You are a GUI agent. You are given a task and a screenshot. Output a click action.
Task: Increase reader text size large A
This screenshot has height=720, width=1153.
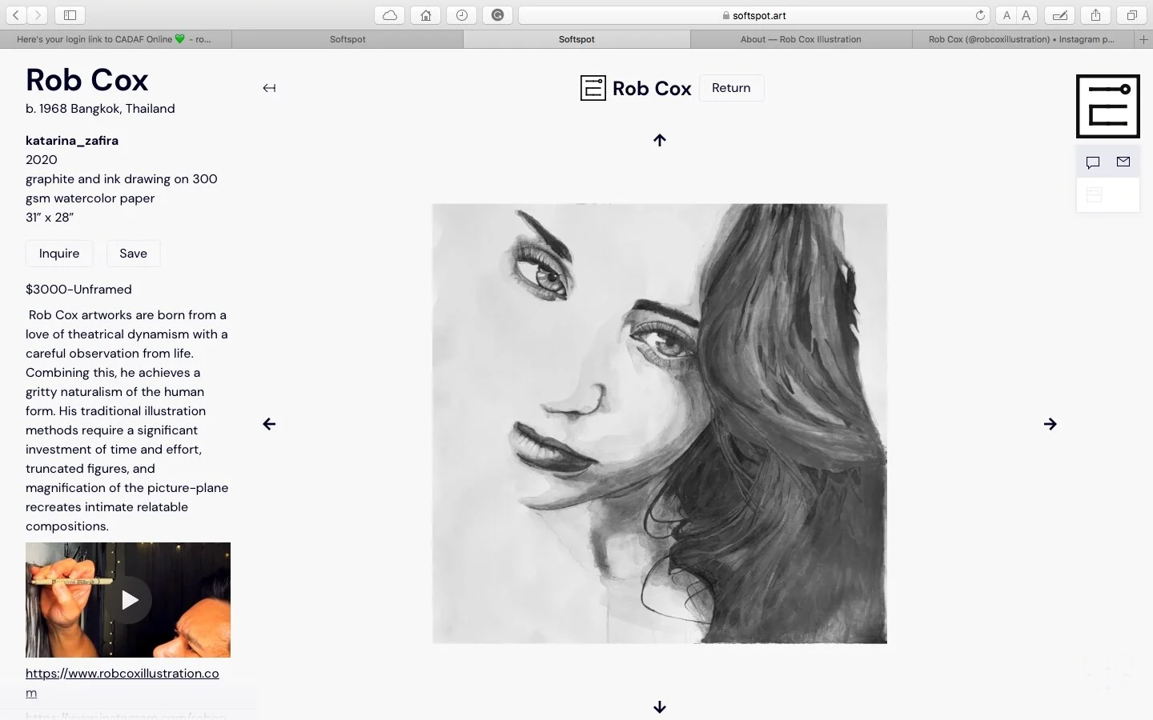tap(1026, 14)
